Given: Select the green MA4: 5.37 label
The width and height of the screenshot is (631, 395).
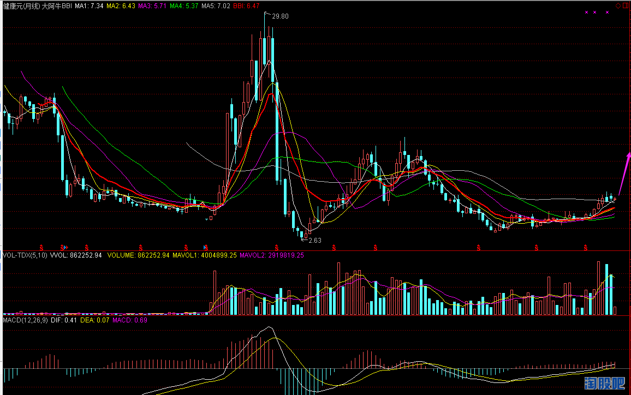Looking at the screenshot, I should [x=184, y=6].
